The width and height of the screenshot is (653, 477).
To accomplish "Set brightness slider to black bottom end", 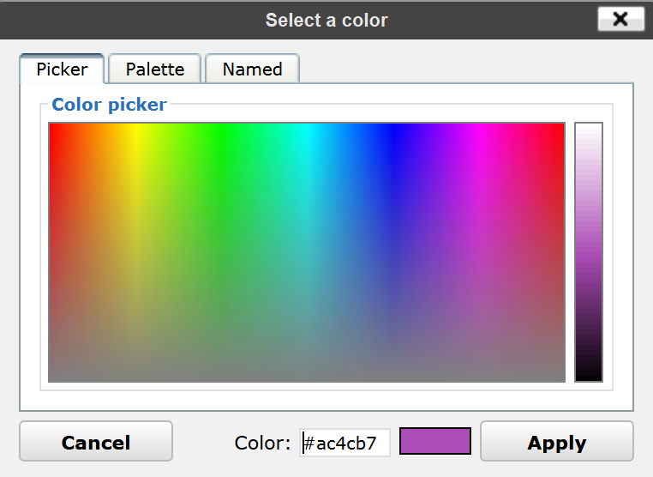I will 589,377.
